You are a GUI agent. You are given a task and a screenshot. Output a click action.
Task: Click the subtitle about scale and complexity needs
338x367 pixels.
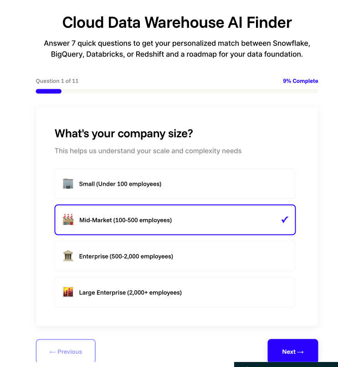pyautogui.click(x=148, y=151)
